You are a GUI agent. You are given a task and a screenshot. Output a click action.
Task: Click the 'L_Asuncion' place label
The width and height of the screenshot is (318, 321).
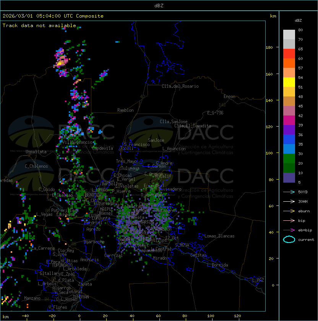click(x=174, y=149)
